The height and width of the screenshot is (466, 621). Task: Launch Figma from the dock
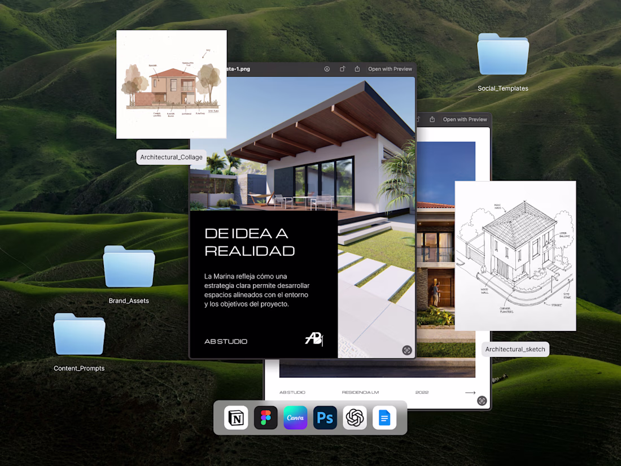point(266,417)
